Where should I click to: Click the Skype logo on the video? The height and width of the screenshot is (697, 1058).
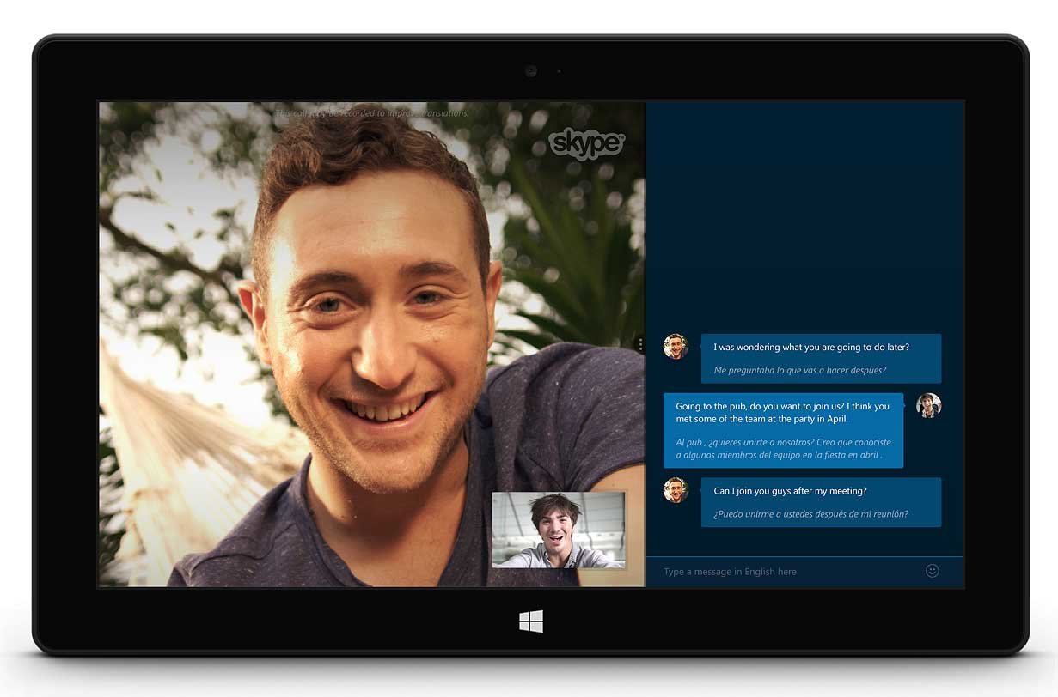click(x=586, y=143)
